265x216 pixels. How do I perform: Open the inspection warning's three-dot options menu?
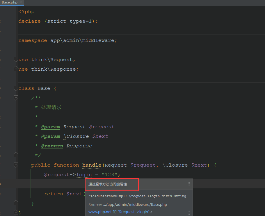tap(189, 184)
